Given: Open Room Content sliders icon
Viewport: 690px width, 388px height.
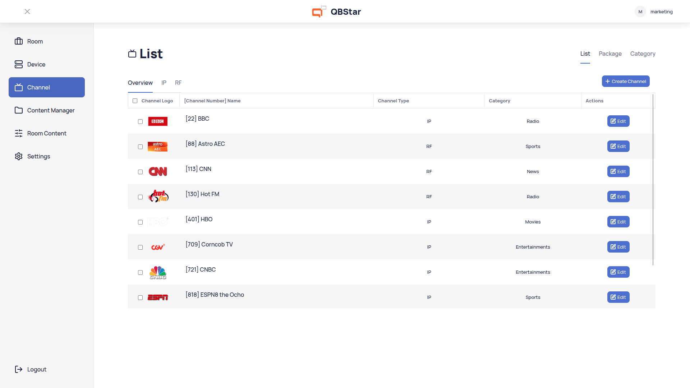Looking at the screenshot, I should (19, 133).
